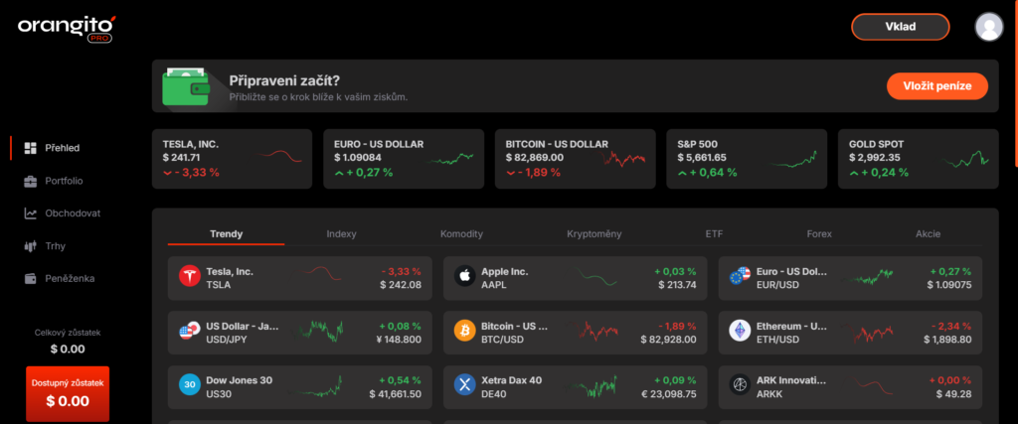
Task: Click the Tesla logo icon in trends
Action: [x=190, y=277]
